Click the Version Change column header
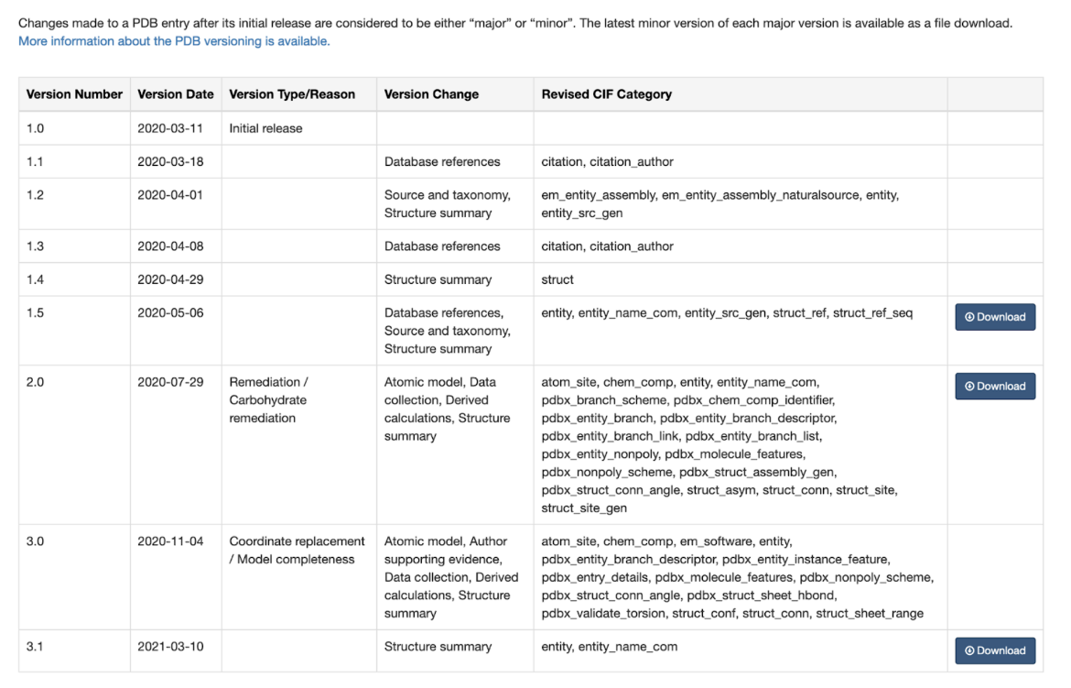Screen dimensions: 1071x688 click(x=431, y=94)
